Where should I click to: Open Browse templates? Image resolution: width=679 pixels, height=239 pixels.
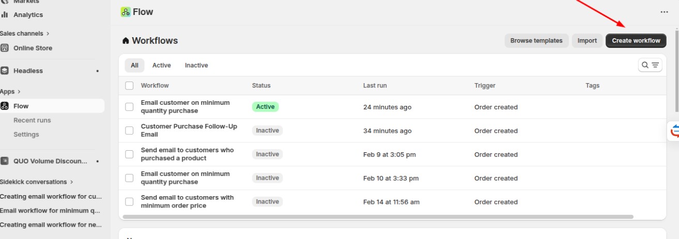pos(536,41)
